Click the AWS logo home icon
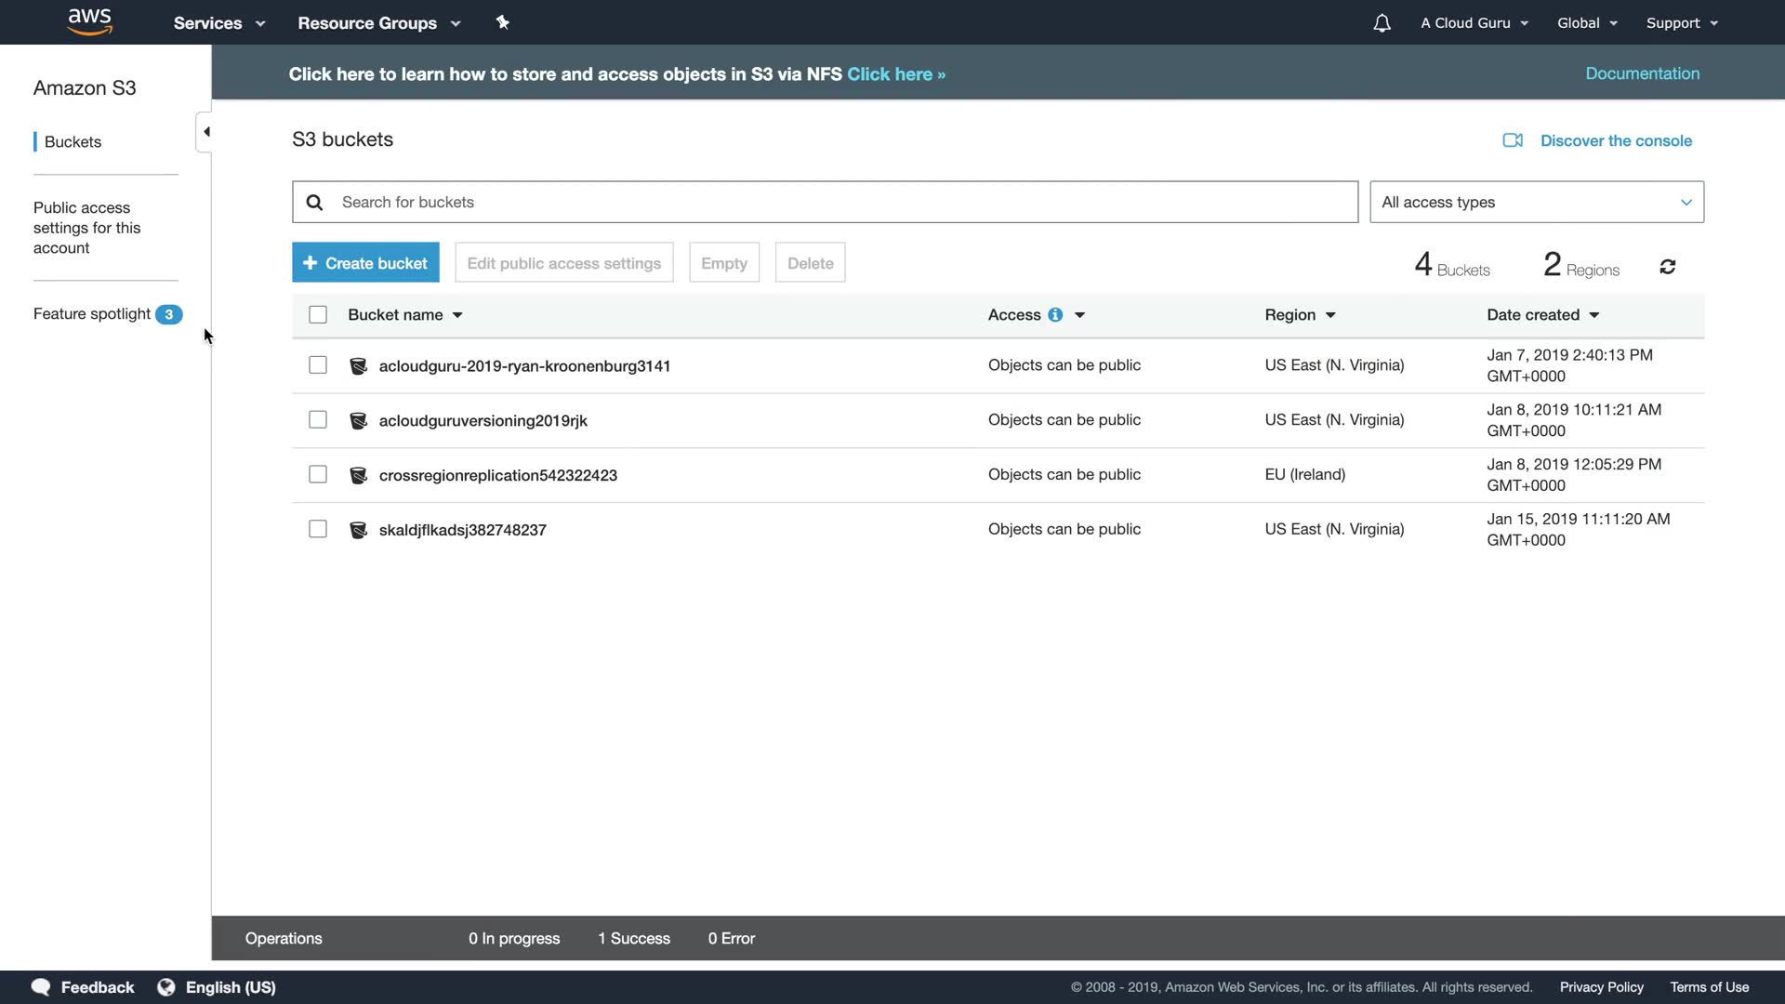1785x1004 pixels. [90, 21]
